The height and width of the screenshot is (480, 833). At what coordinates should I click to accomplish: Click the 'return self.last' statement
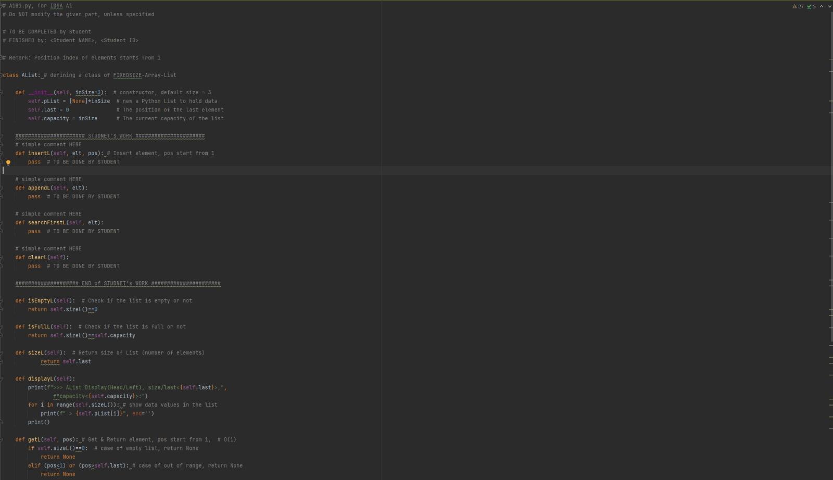(66, 362)
